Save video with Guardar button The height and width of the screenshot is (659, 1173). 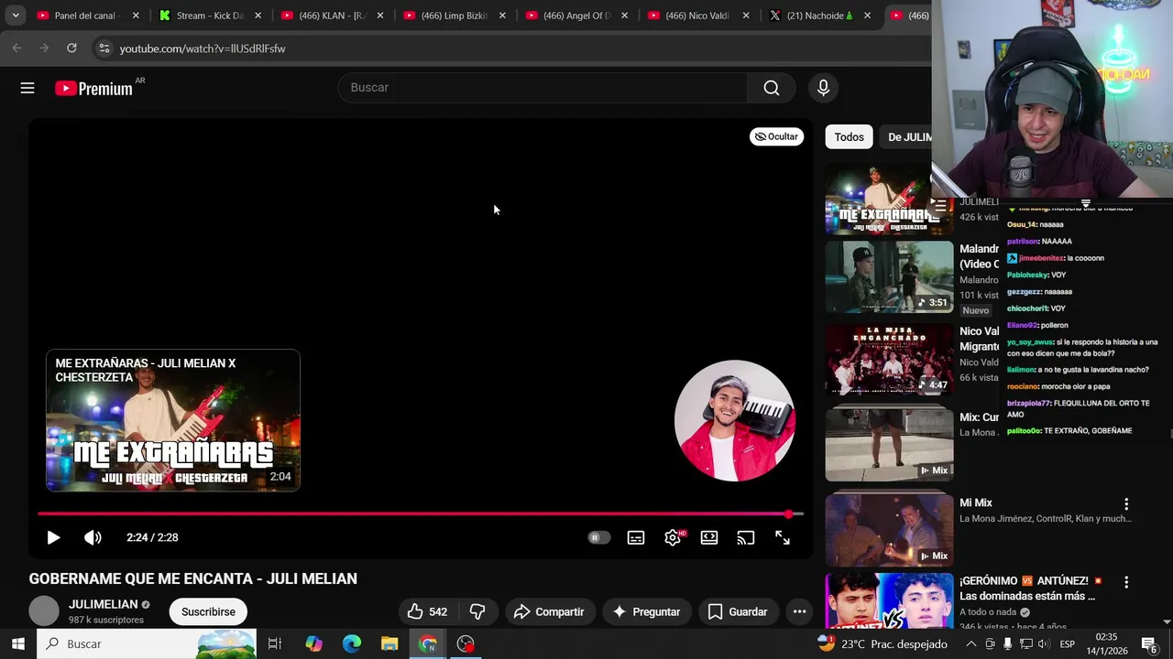pos(738,611)
